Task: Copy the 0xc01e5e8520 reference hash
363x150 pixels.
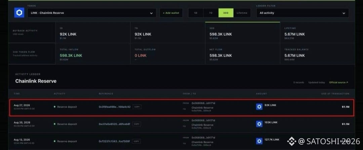Action: pos(136,124)
